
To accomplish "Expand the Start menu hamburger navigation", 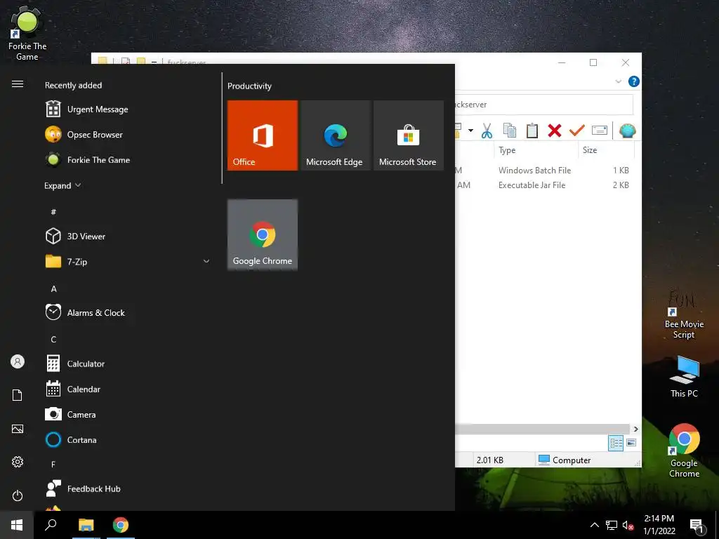I will coord(18,84).
